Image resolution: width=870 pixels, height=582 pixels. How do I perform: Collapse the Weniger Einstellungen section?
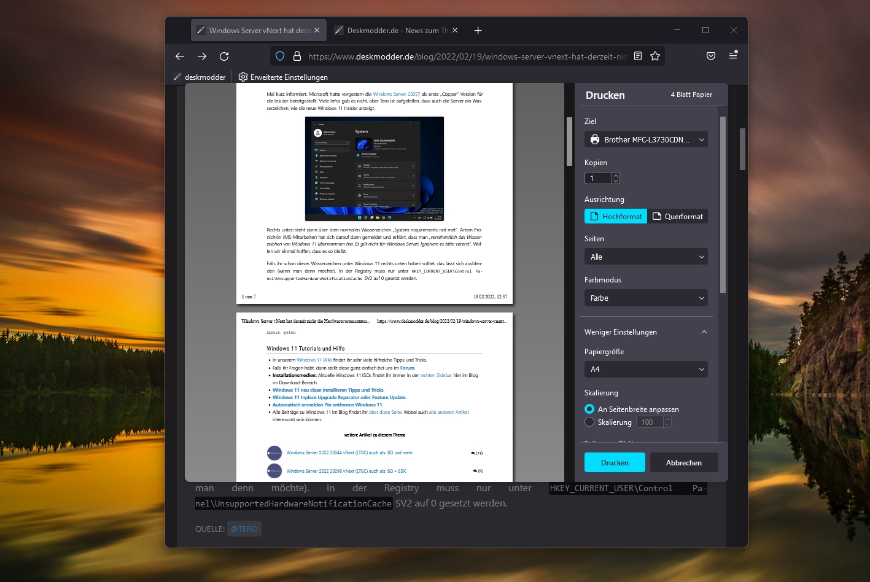tap(646, 332)
